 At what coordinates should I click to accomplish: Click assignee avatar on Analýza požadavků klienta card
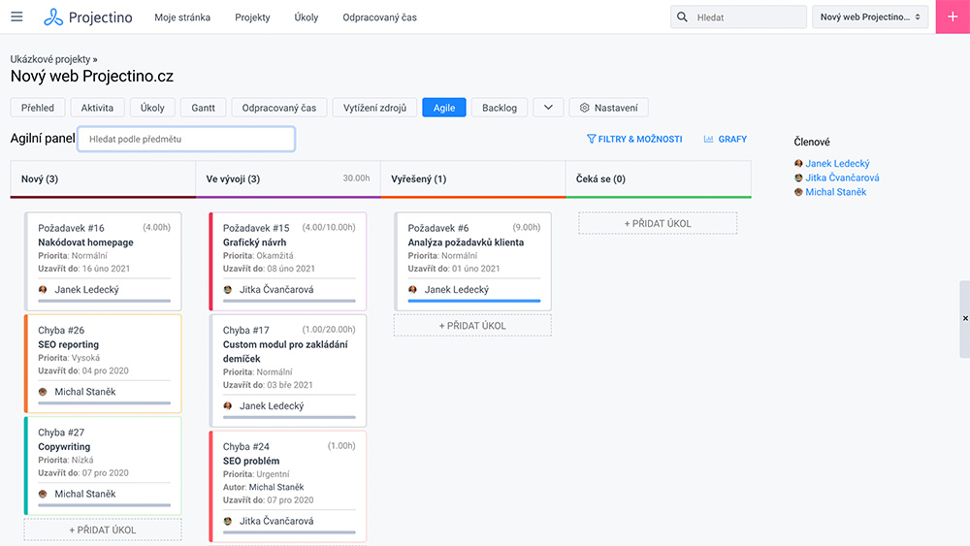coord(412,289)
